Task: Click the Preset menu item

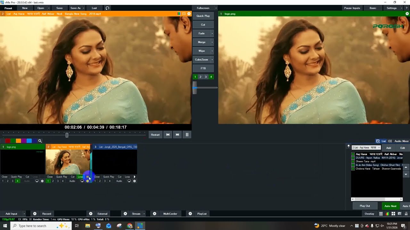Action: click(x=8, y=8)
